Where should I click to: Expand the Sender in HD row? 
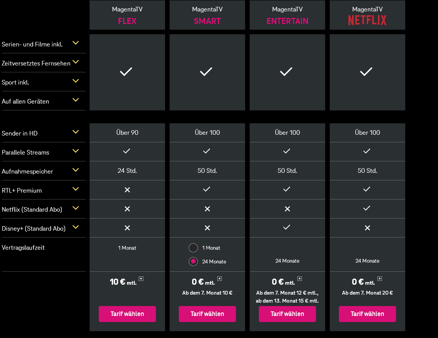75,132
